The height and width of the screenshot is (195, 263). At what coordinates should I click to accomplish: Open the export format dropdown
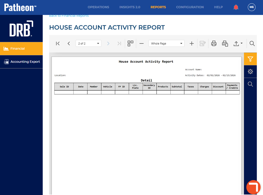point(238,43)
